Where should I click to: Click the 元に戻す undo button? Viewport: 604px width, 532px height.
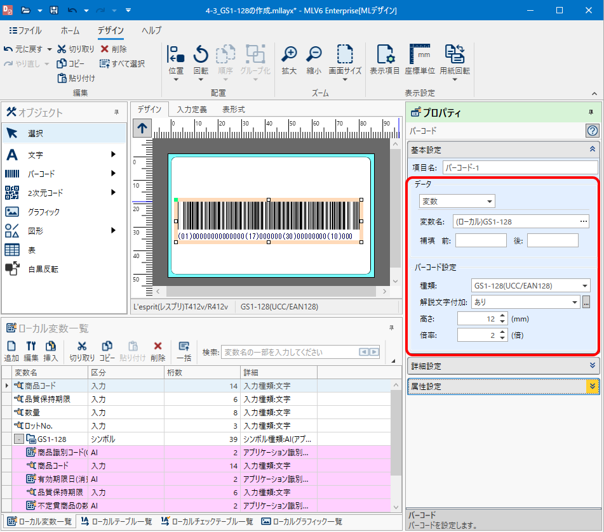23,49
